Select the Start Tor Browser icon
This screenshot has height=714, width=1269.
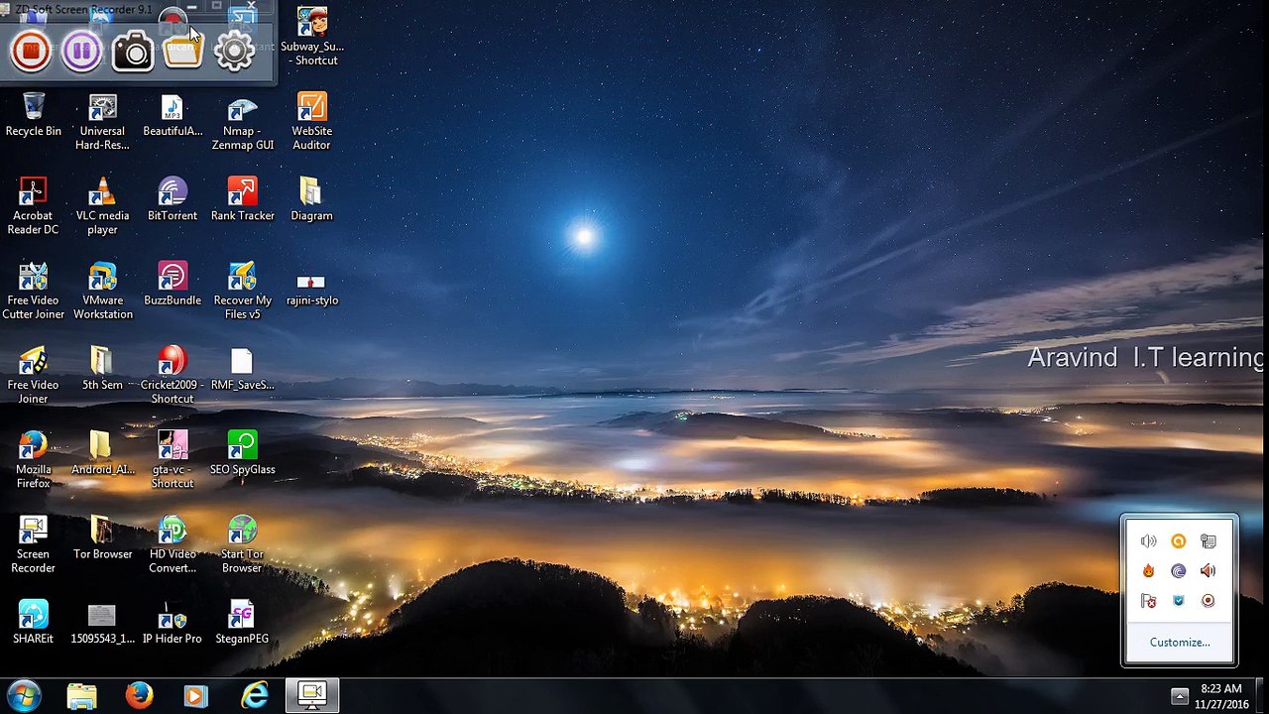[242, 545]
